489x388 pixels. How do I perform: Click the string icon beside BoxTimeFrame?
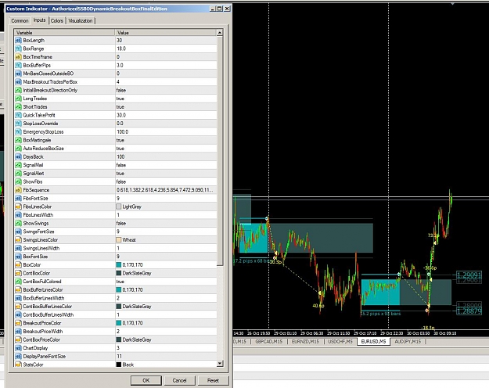19,57
